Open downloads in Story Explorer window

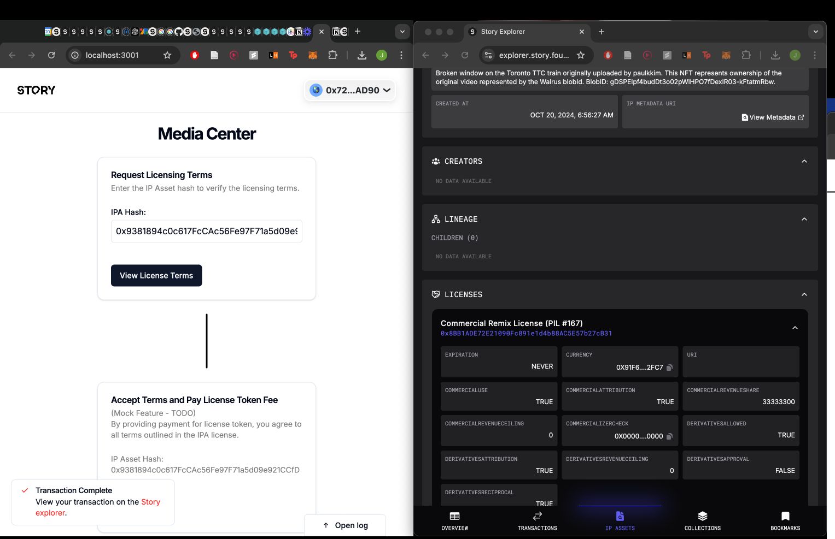coord(775,55)
